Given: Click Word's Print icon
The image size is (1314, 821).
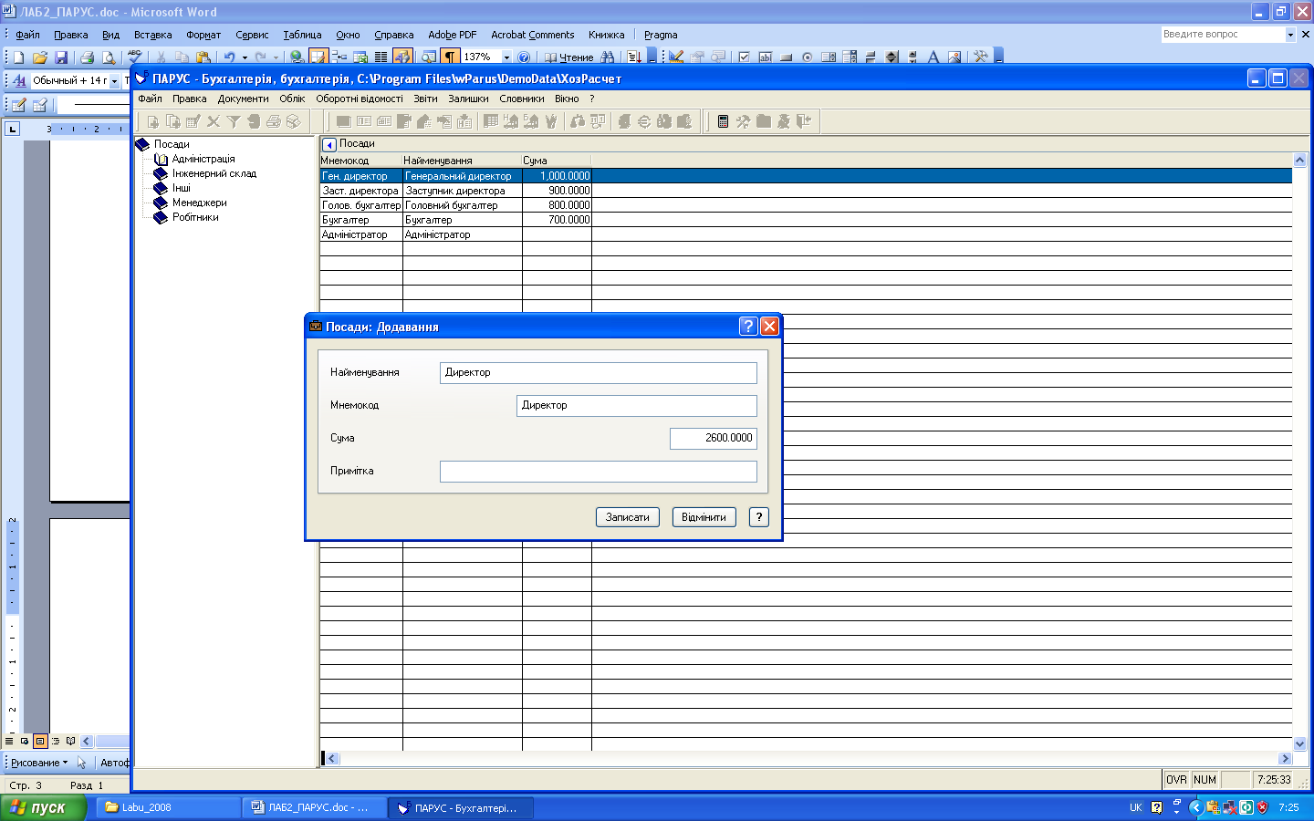Looking at the screenshot, I should [x=87, y=57].
